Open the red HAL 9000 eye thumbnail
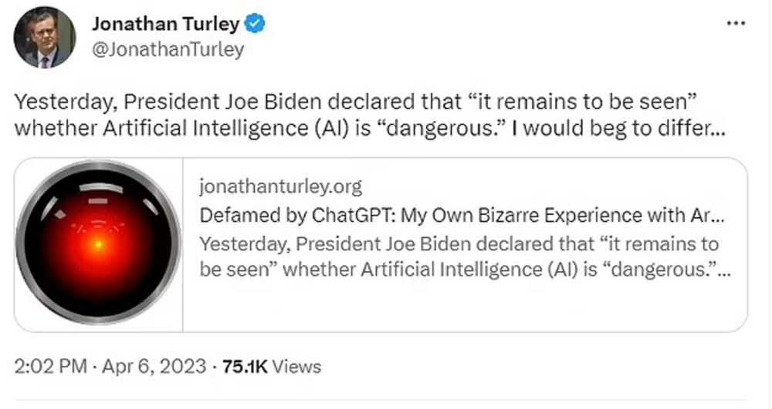The height and width of the screenshot is (409, 772). point(98,244)
